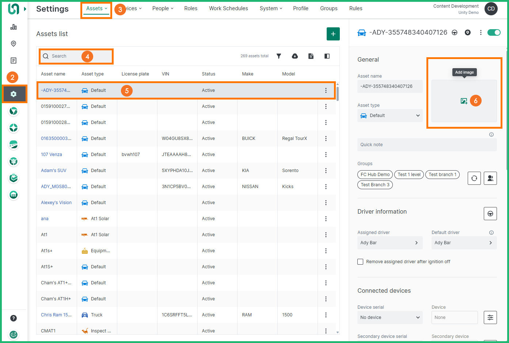Click the green add asset plus button

click(333, 34)
